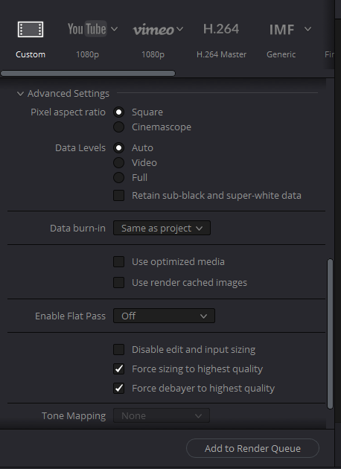
Task: Pick the H.264 preset icon
Action: click(221, 29)
